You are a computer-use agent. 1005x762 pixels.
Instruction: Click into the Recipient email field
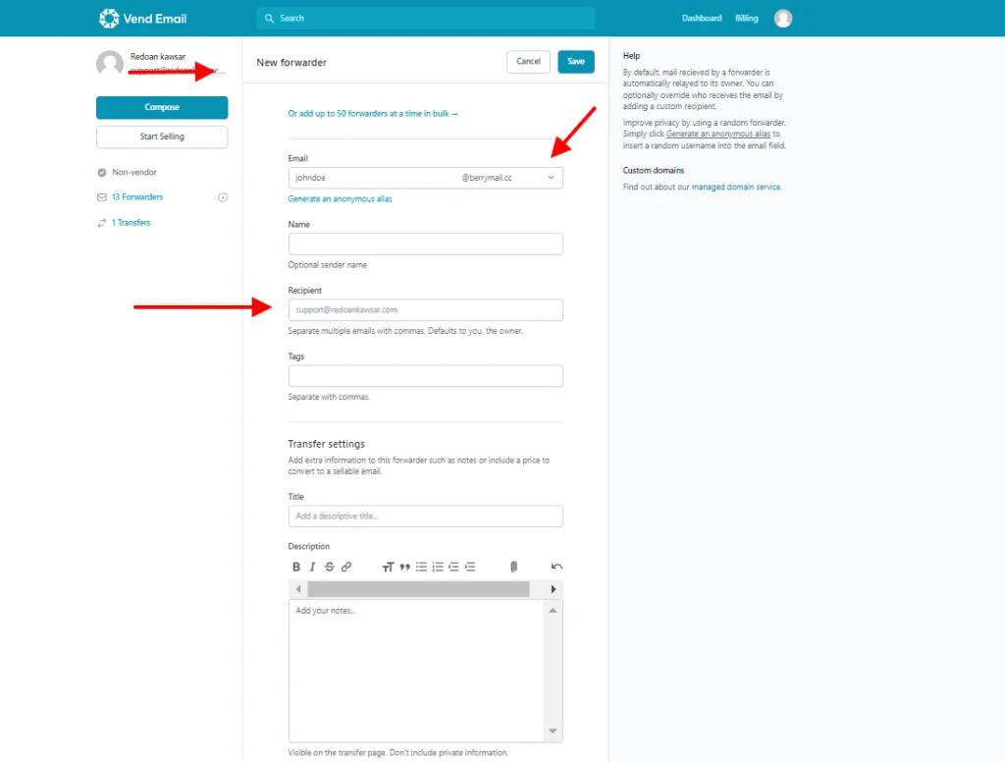click(x=425, y=310)
